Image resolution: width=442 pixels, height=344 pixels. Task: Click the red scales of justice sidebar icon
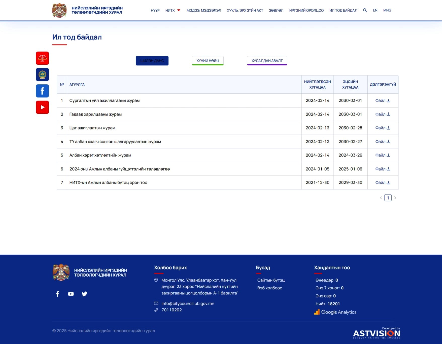click(42, 58)
